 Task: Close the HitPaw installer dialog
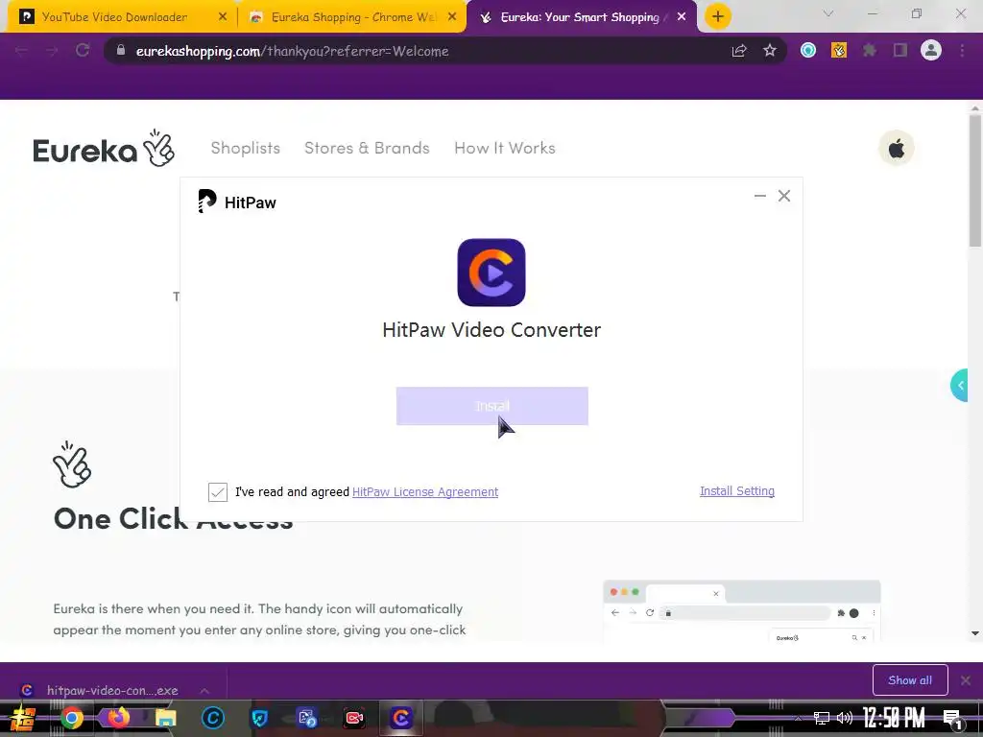point(783,196)
